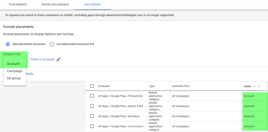The image size is (268, 132).
Task: Switch to the Placements tab
Action: tap(18, 5)
